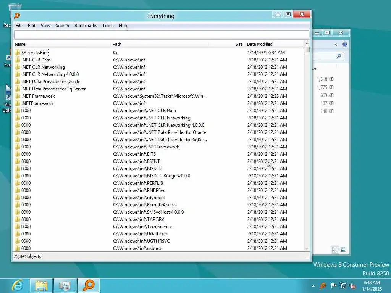
Task: Show hidden tray icons arrow
Action: pyautogui.click(x=313, y=286)
